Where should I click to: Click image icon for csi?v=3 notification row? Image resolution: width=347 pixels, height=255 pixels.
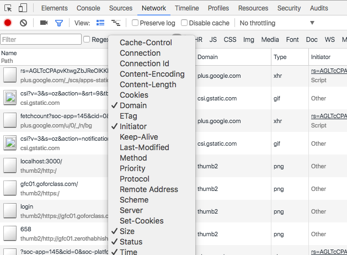click(10, 143)
